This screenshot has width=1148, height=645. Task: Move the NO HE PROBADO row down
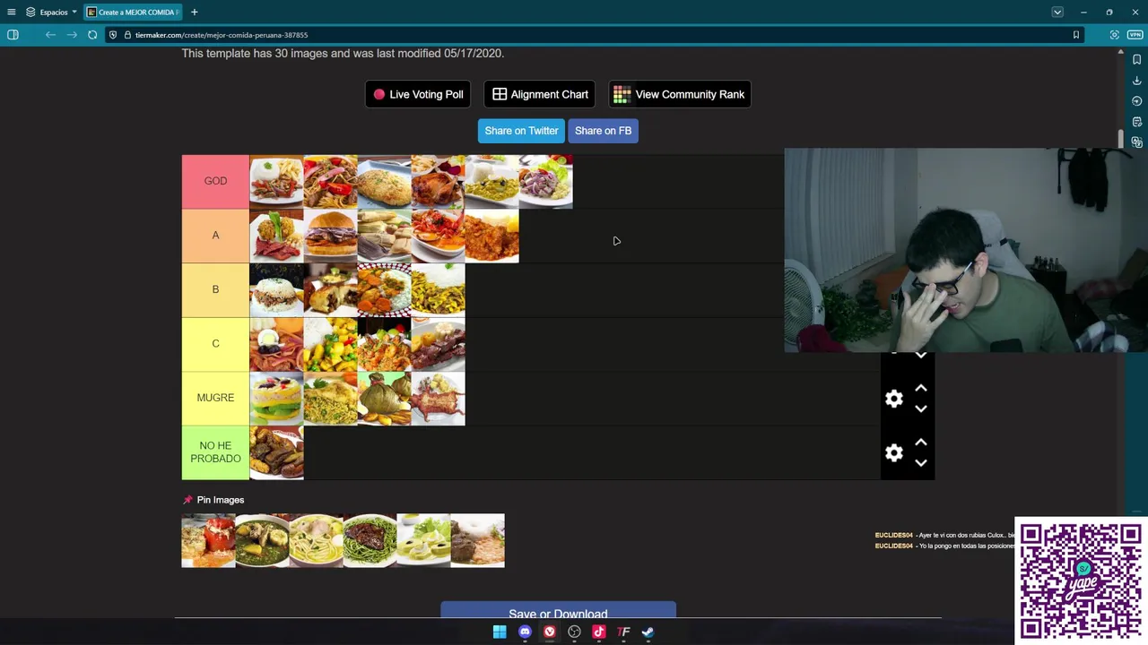click(920, 463)
